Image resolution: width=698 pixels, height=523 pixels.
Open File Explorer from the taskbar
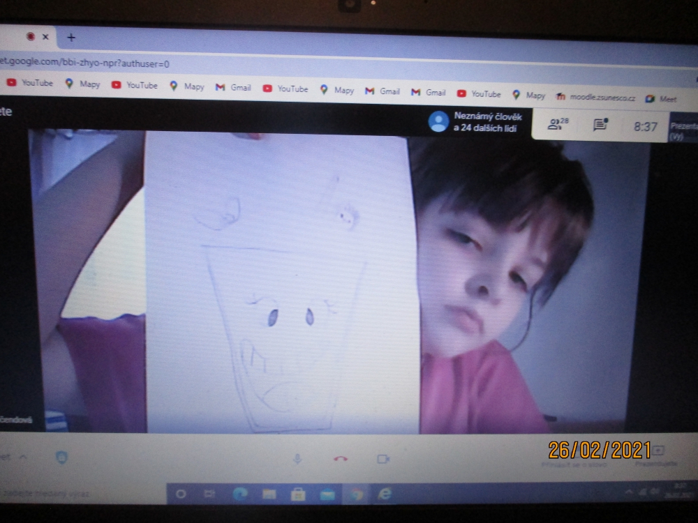click(269, 494)
